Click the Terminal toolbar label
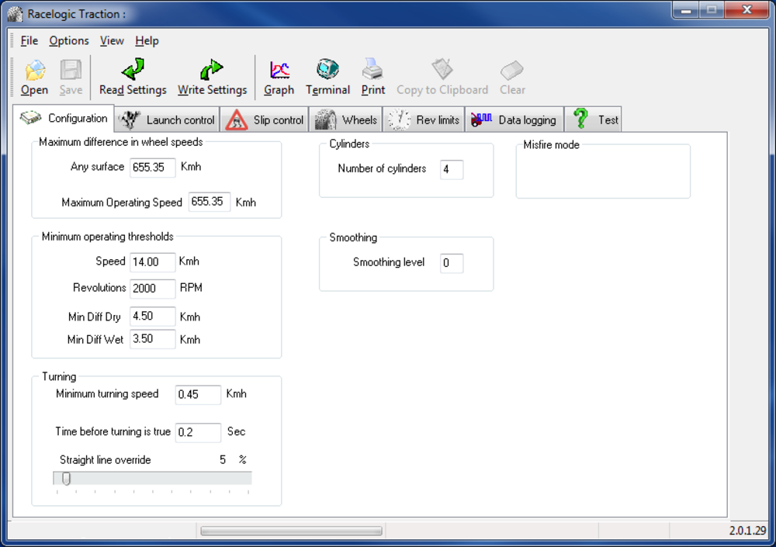Image resolution: width=776 pixels, height=547 pixels. (x=327, y=90)
